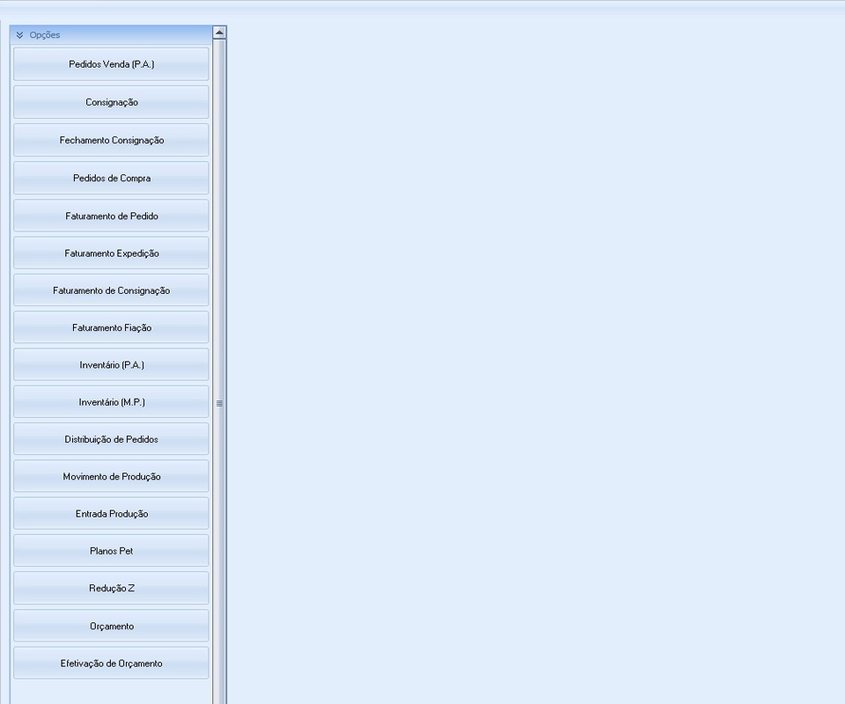845x704 pixels.
Task: Select Movimento de Produção
Action: pyautogui.click(x=112, y=476)
